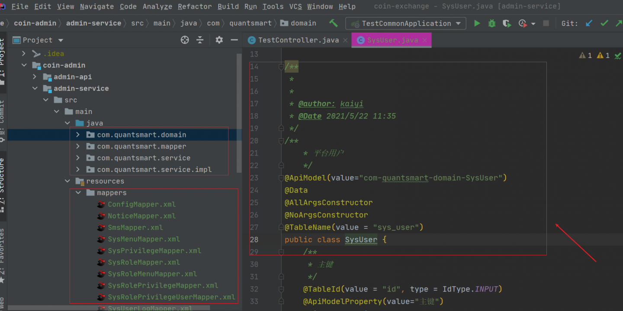
Task: Click locate target icon in Project panel
Action: tap(185, 40)
